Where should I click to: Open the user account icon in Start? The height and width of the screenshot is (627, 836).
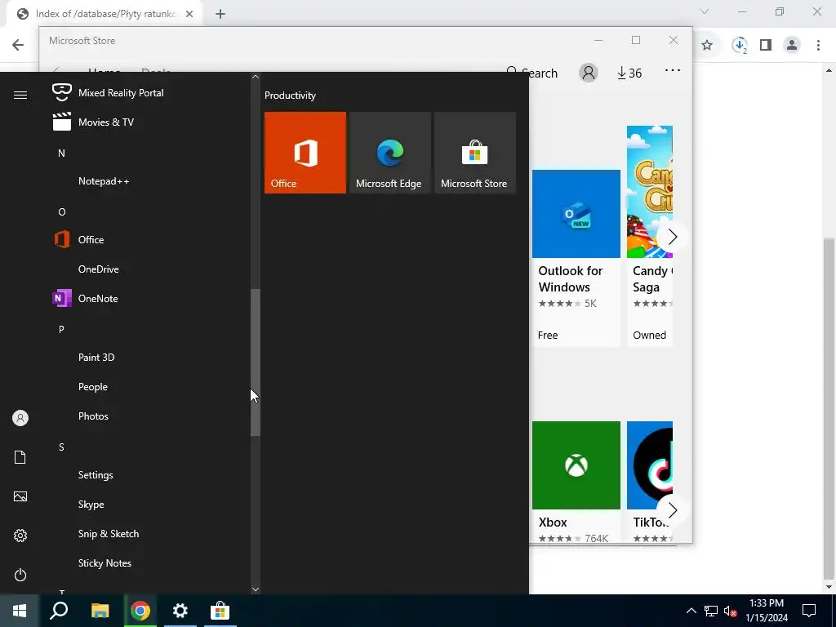(x=20, y=418)
